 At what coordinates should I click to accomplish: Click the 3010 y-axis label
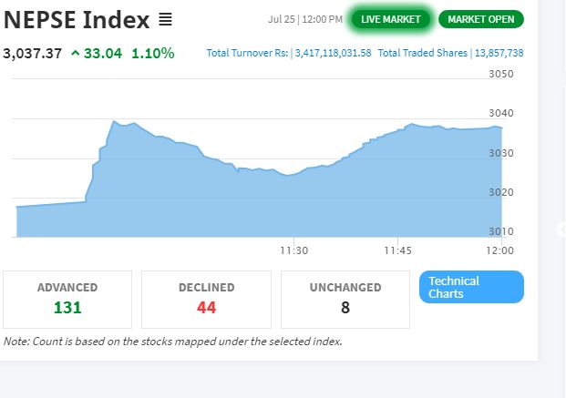501,231
